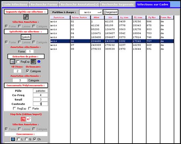The width and height of the screenshot is (181, 144).
Task: Sort by the Valeur Partie column header
Action: click(x=80, y=17)
